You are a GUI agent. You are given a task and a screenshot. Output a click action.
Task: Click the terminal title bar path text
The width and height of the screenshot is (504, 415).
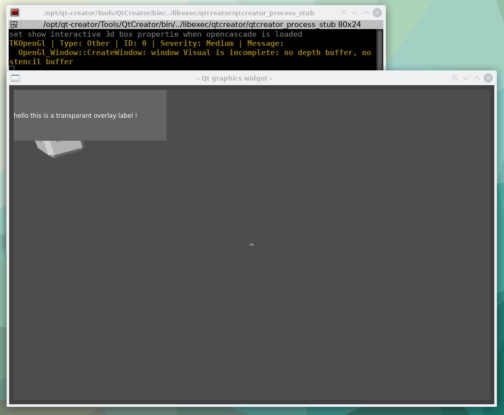pos(179,13)
